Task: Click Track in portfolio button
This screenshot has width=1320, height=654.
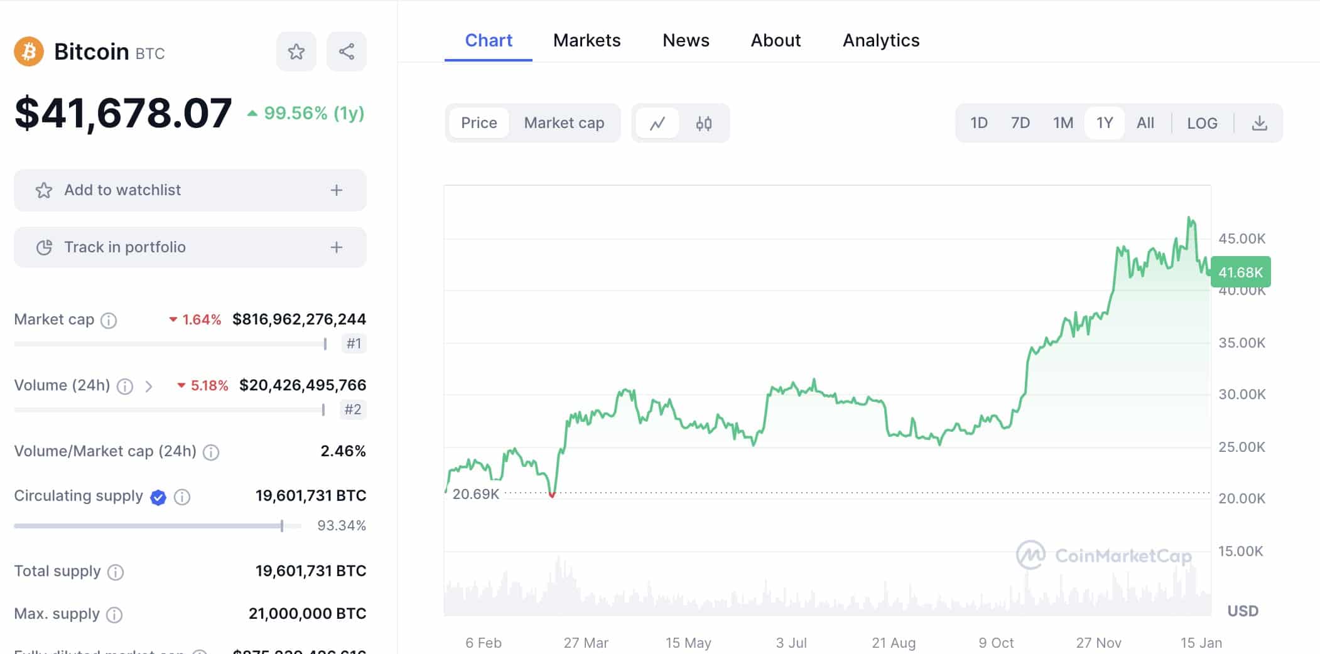Action: click(x=190, y=247)
